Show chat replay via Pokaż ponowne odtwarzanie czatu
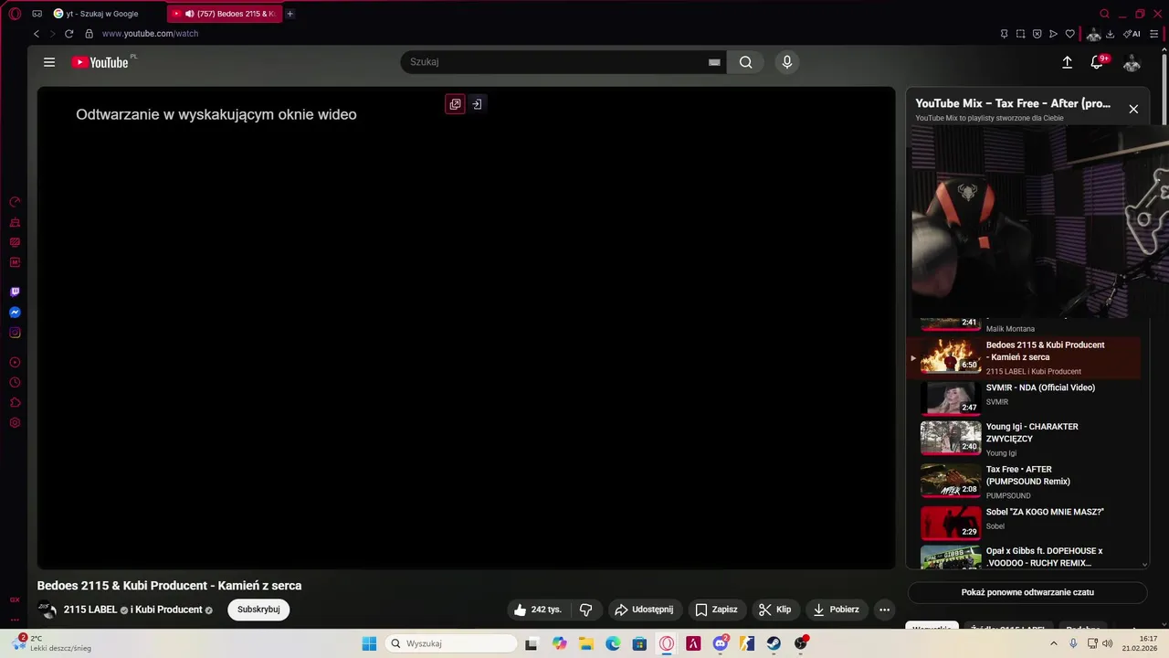The height and width of the screenshot is (658, 1169). [1027, 592]
